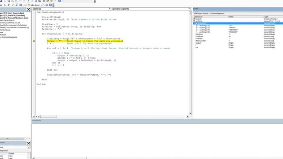This screenshot has height=159, width=283.
Task: Select ThisWorkbook in project tree
Action: tap(5, 30)
